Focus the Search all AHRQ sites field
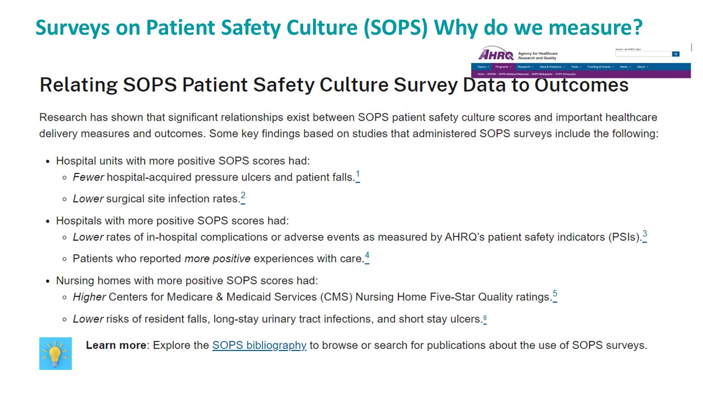703x395 pixels. point(644,54)
